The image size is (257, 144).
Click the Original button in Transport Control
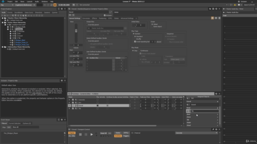click(72, 133)
